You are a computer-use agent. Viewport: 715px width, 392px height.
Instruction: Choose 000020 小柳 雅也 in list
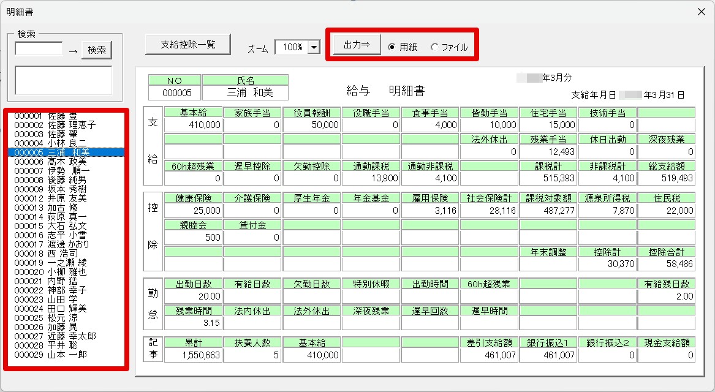pos(50,272)
